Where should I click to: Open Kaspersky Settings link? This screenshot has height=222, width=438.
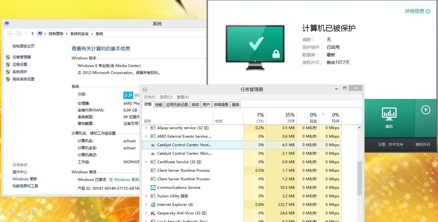click(382, 144)
